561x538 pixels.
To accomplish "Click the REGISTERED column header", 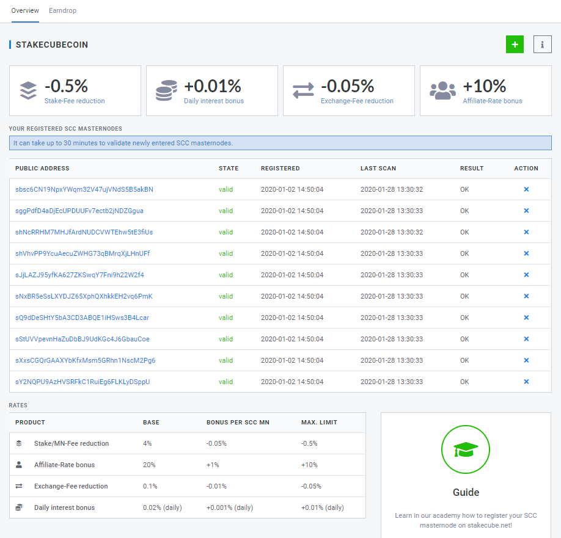I will point(280,169).
